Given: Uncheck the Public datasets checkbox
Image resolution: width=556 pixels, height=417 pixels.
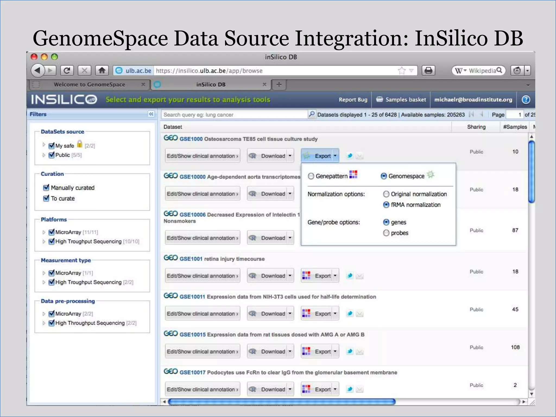Looking at the screenshot, I should (x=51, y=155).
